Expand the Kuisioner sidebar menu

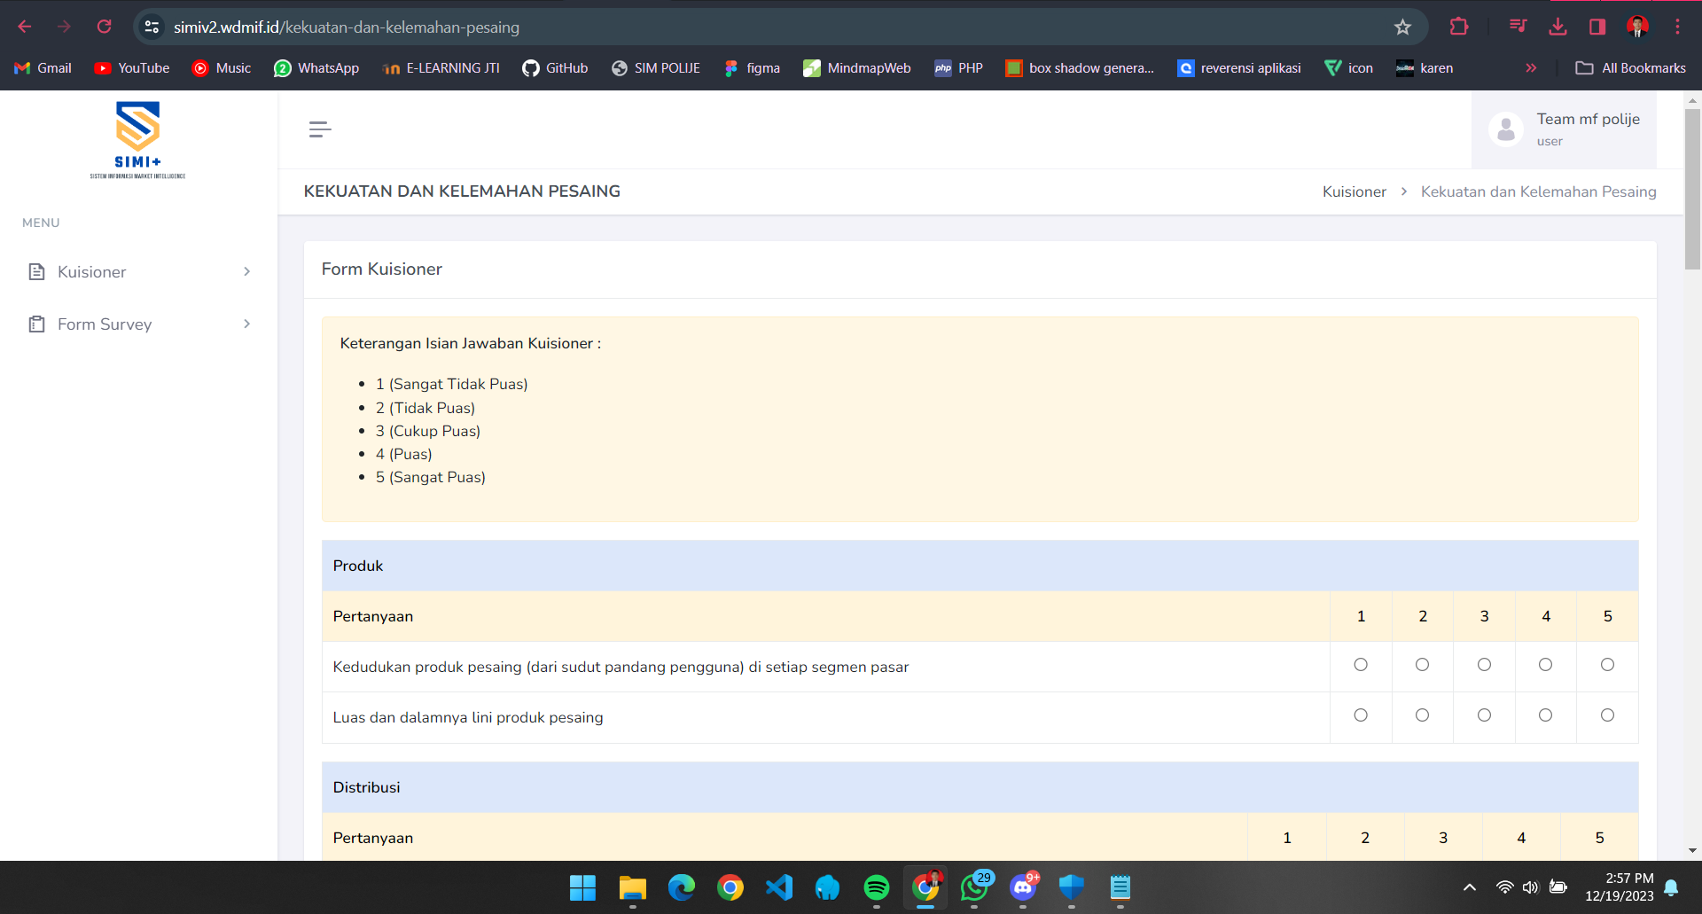[139, 272]
